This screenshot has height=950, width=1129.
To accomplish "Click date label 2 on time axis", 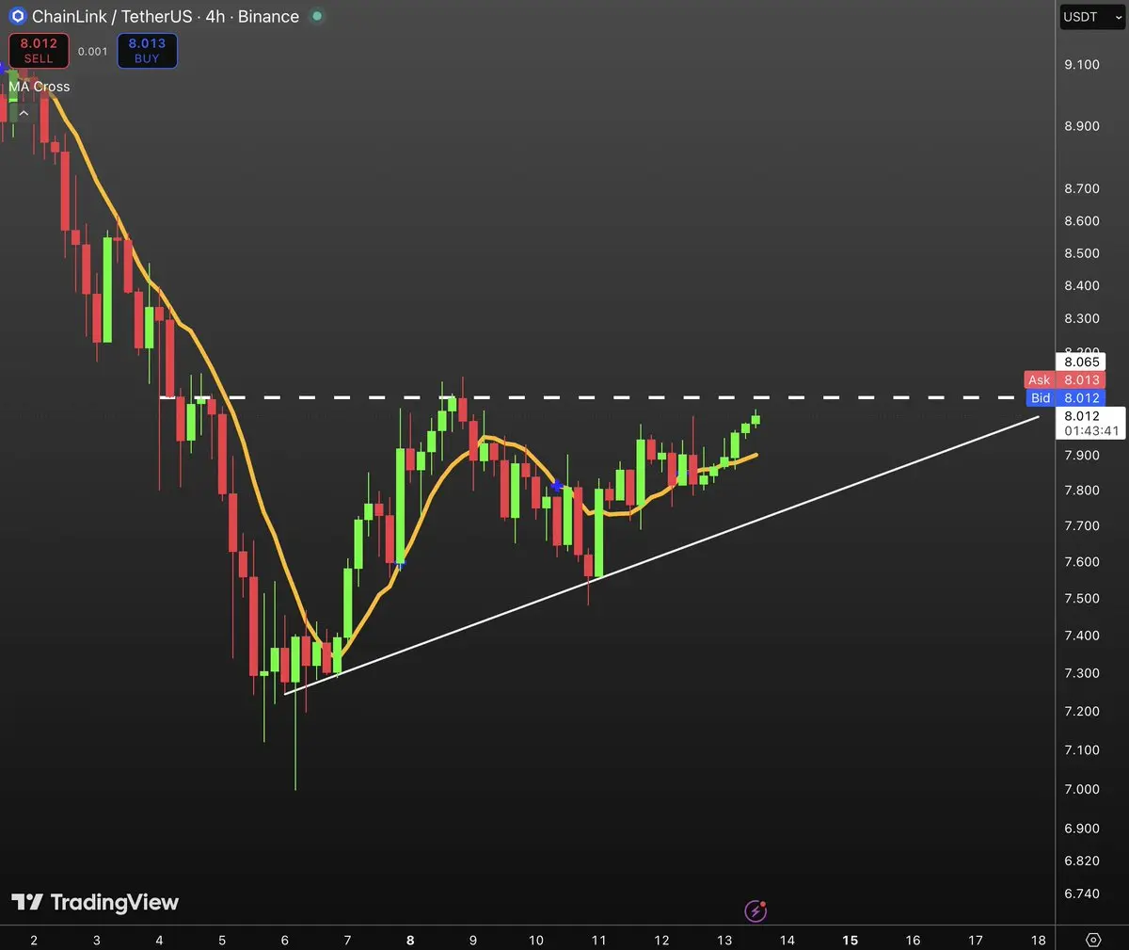I will pos(34,940).
